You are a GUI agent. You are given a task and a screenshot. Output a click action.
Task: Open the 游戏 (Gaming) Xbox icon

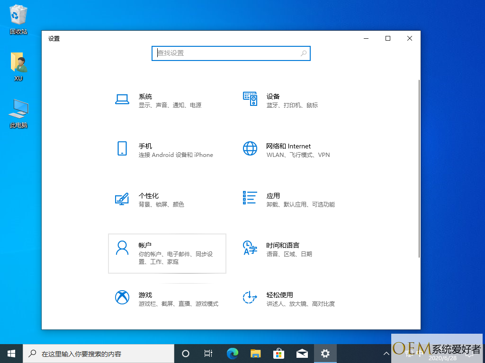point(122,297)
